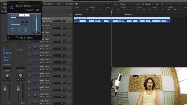Click the track header gear settings icon
The height and width of the screenshot is (105, 187).
click(x=71, y=15)
